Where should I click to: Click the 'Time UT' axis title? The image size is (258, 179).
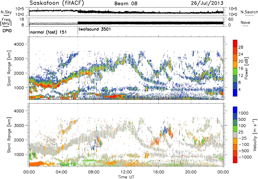pyautogui.click(x=126, y=177)
